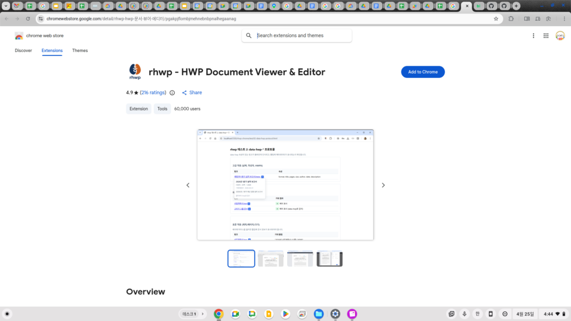Image resolution: width=571 pixels, height=321 pixels.
Task: Show previous screenshot with left arrow
Action: 188,185
